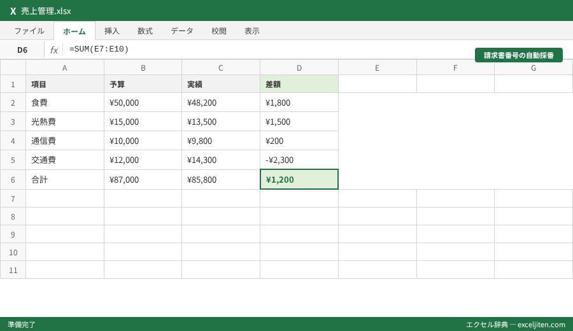Select the 光熱費 cell
The width and height of the screenshot is (573, 331).
click(x=65, y=122)
